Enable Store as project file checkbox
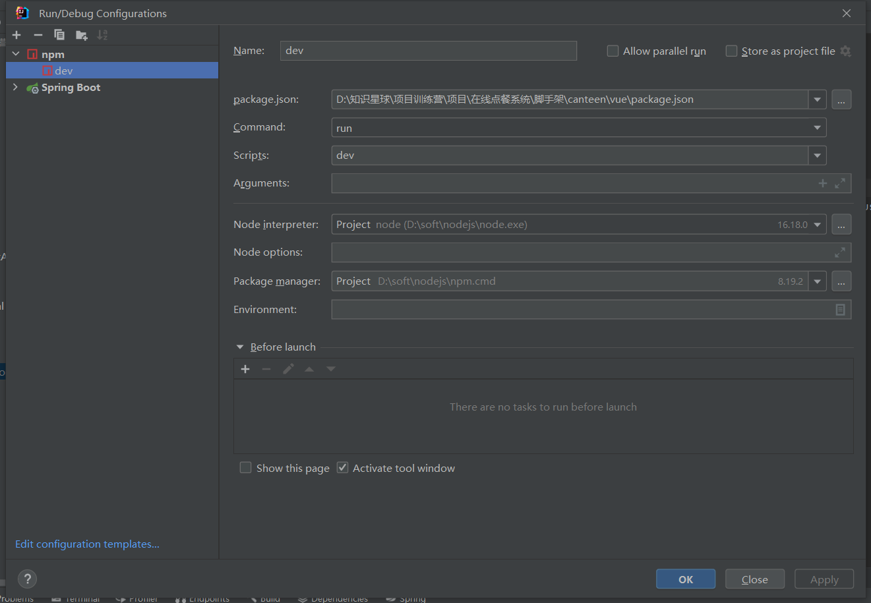The height and width of the screenshot is (603, 871). (x=731, y=51)
